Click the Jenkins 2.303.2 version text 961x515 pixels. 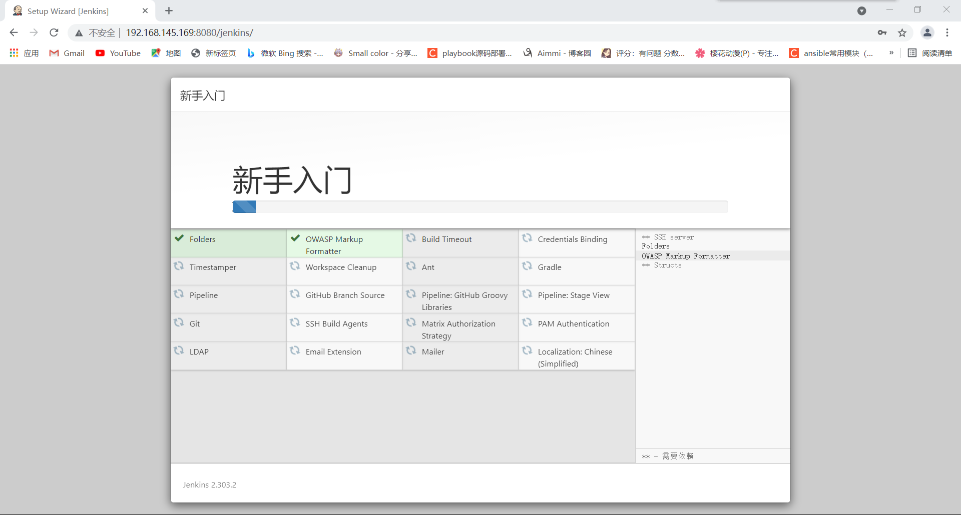[210, 485]
